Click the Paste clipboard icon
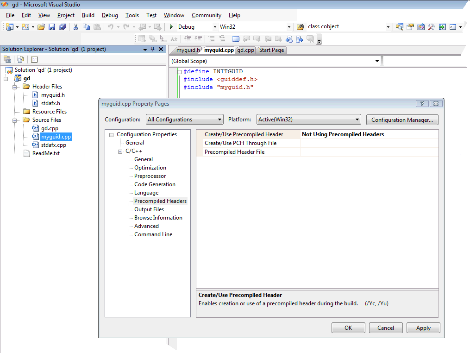470x353 pixels. (x=97, y=27)
